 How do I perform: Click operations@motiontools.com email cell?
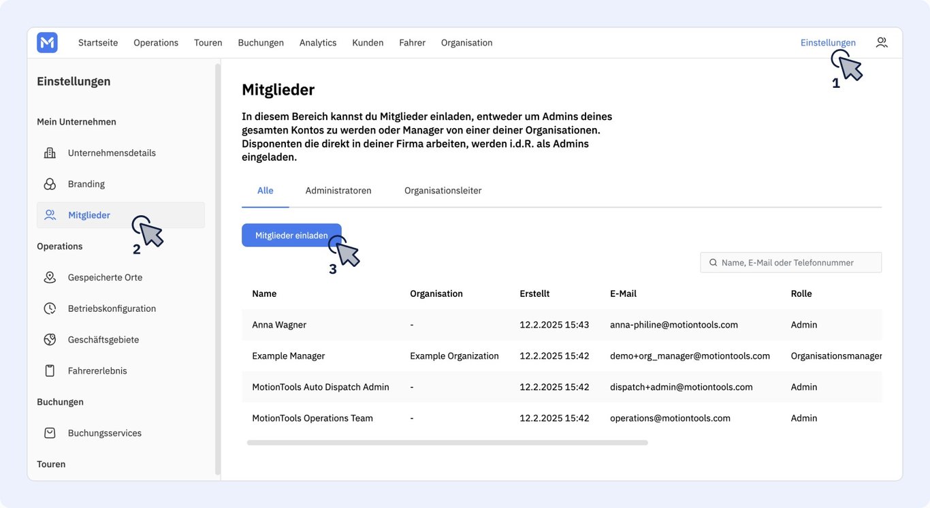click(670, 418)
